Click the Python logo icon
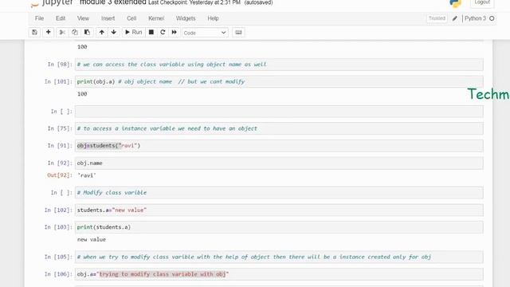Image resolution: width=510 pixels, height=287 pixels. point(455,3)
